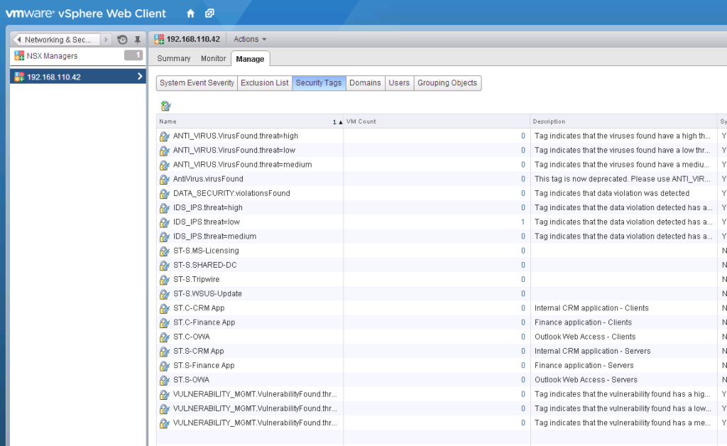Click 'Internal CRM application - Servers' description
The height and width of the screenshot is (446, 727).
tap(593, 351)
